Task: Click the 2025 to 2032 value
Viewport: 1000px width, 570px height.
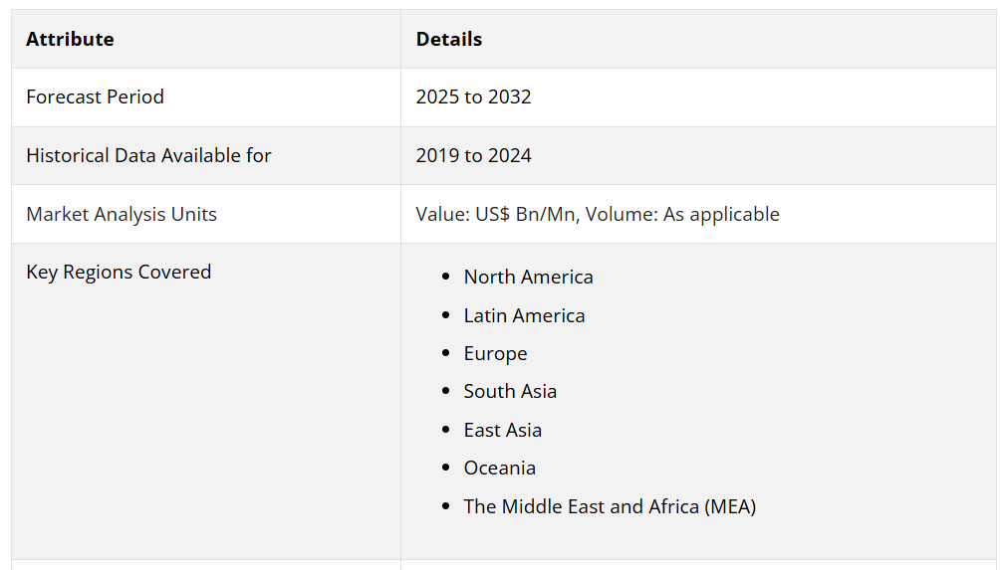Action: point(473,97)
